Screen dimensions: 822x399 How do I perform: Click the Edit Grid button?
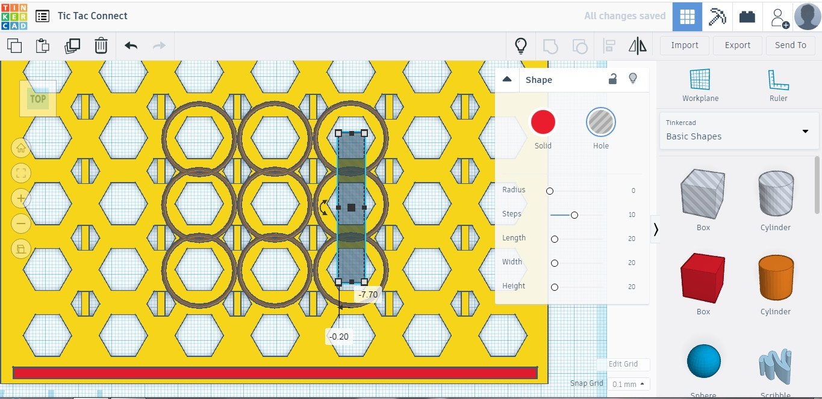tap(623, 364)
